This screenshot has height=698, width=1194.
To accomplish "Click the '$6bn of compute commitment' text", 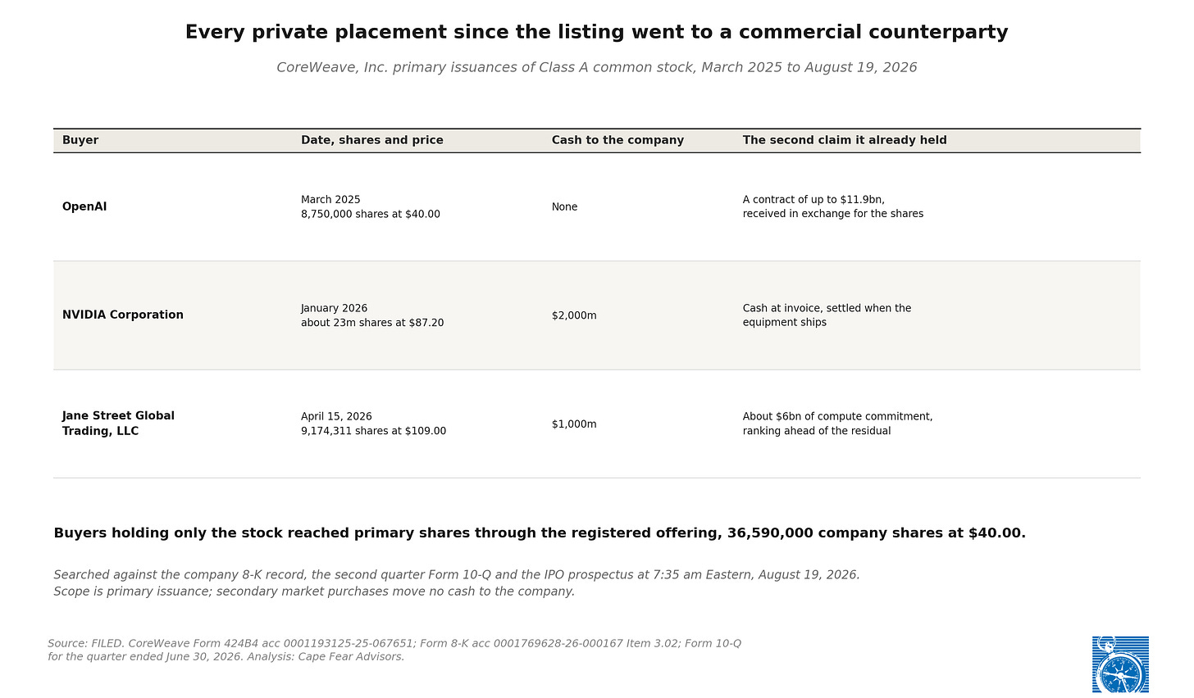I will (837, 417).
